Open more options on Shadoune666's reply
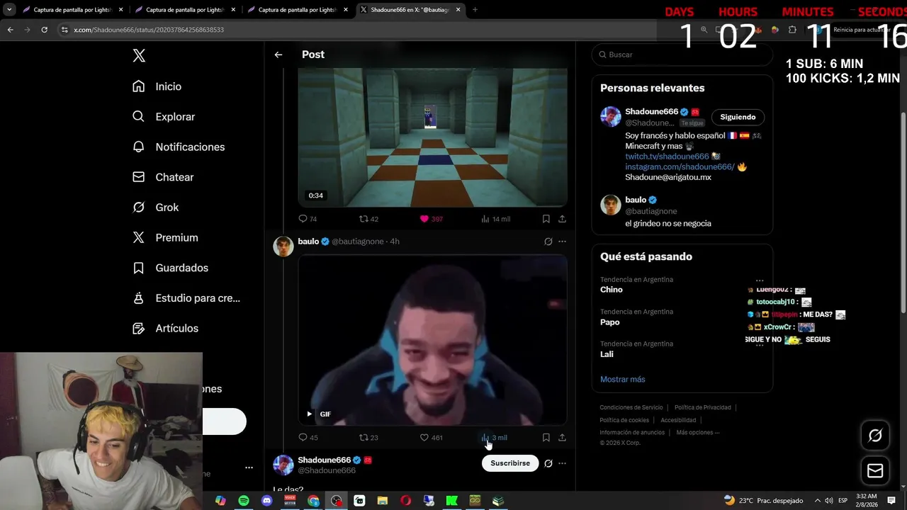 [x=562, y=463]
